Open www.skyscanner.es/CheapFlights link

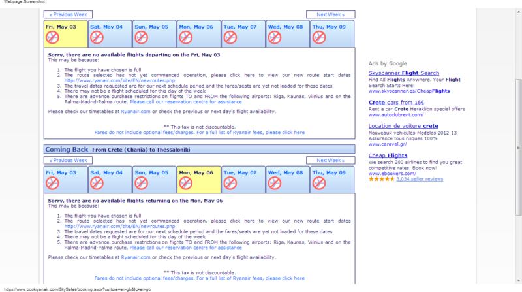pyautogui.click(x=409, y=91)
